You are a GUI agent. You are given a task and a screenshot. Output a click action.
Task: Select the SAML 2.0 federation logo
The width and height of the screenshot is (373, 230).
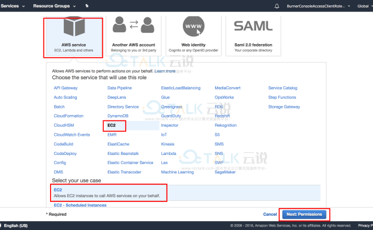tap(253, 26)
